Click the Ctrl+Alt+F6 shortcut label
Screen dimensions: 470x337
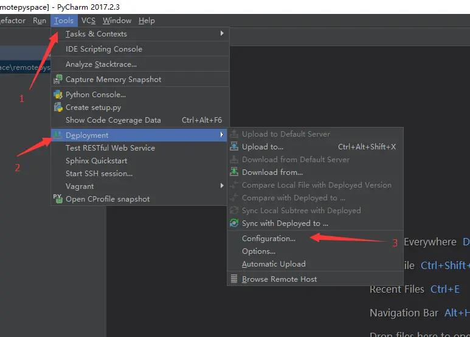point(202,120)
